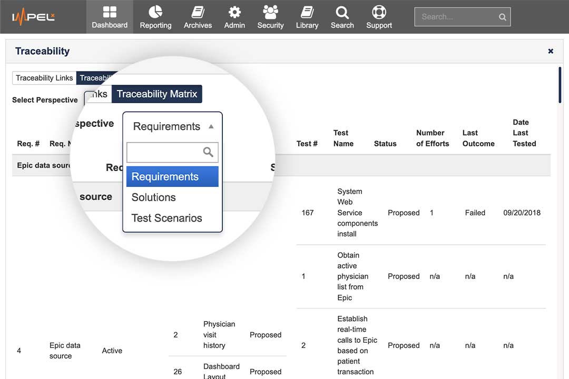Open the Archives section
This screenshot has width=569, height=379.
point(198,17)
